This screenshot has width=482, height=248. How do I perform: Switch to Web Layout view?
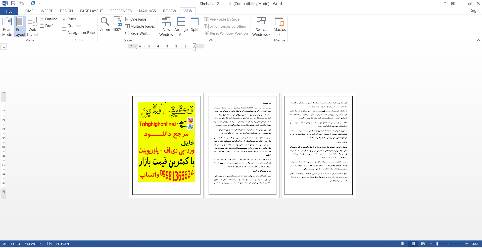(32, 27)
